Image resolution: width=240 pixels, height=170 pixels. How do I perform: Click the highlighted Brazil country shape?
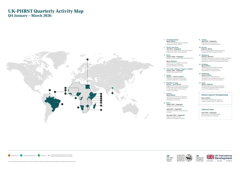click(53, 103)
